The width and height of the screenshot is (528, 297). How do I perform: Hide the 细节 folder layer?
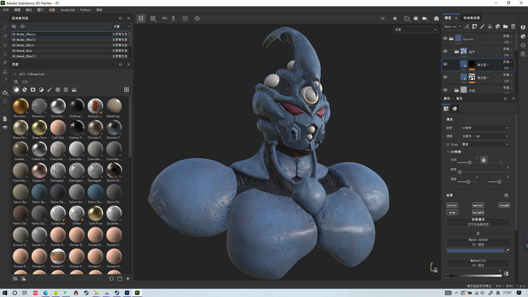click(x=445, y=51)
